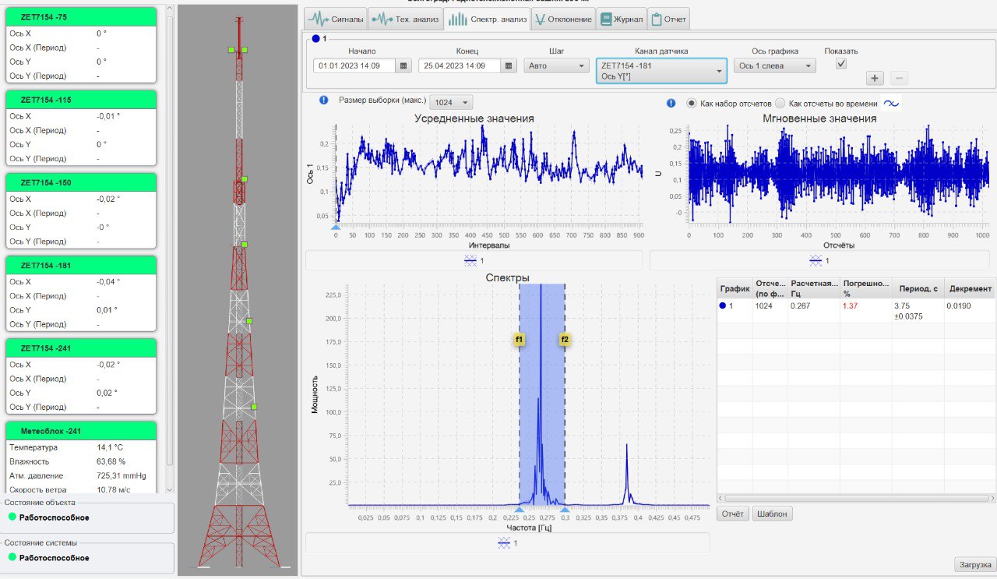Select the Как отсчеты во времени option
The width and height of the screenshot is (997, 579).
click(780, 104)
